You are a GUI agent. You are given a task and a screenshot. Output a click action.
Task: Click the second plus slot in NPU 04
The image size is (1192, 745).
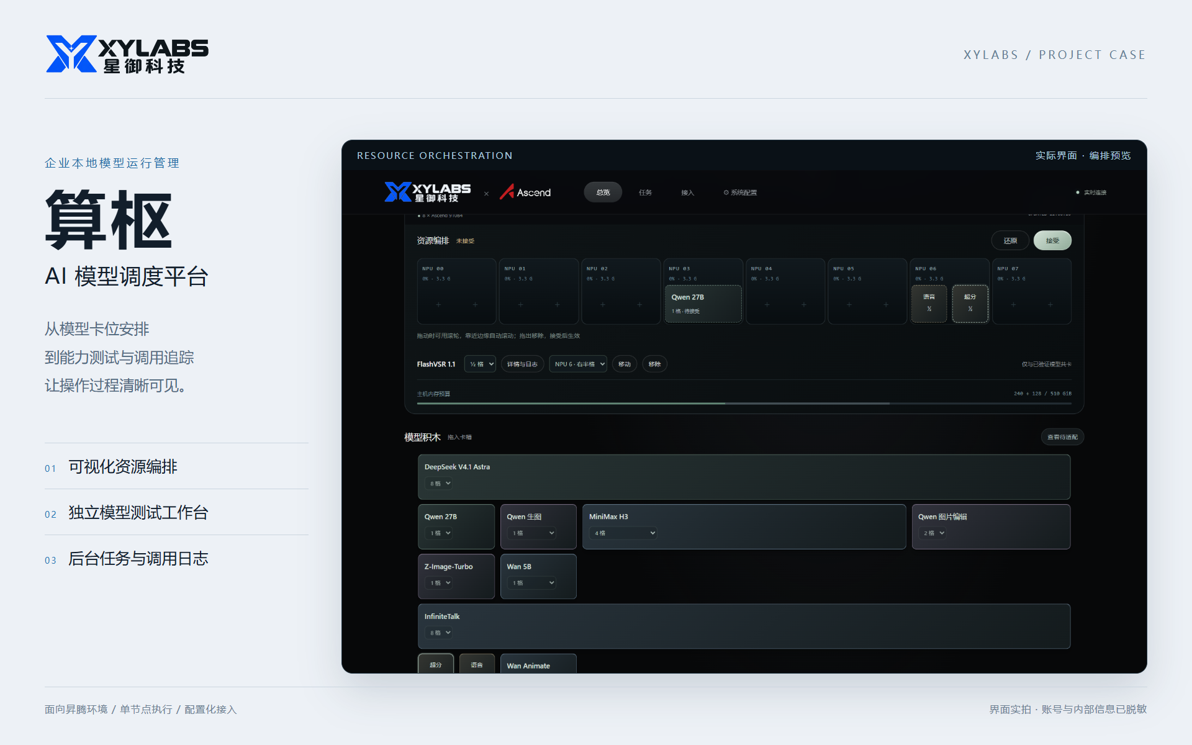point(804,305)
